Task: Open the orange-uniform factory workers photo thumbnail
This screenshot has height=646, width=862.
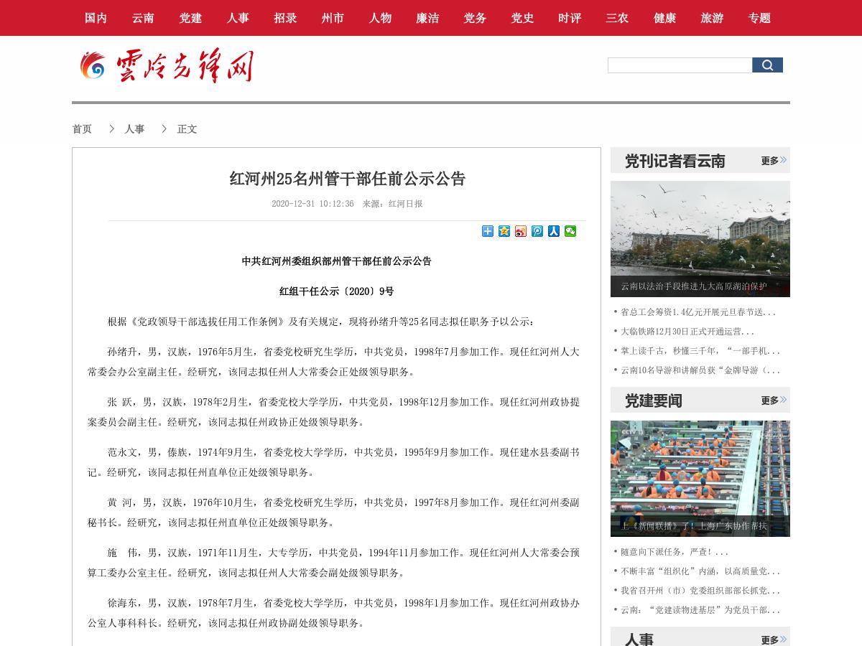Action: (x=700, y=479)
